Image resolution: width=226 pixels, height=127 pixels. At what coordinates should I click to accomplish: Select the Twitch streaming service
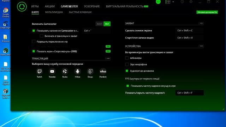click(40, 71)
